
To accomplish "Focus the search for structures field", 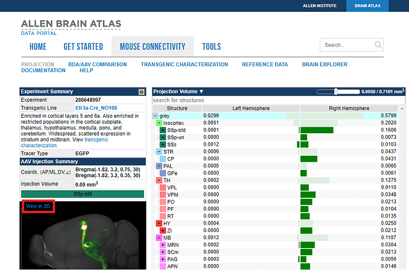I will pos(279,100).
